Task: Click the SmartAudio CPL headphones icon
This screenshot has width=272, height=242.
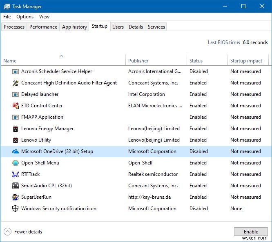Action: click(x=16, y=186)
